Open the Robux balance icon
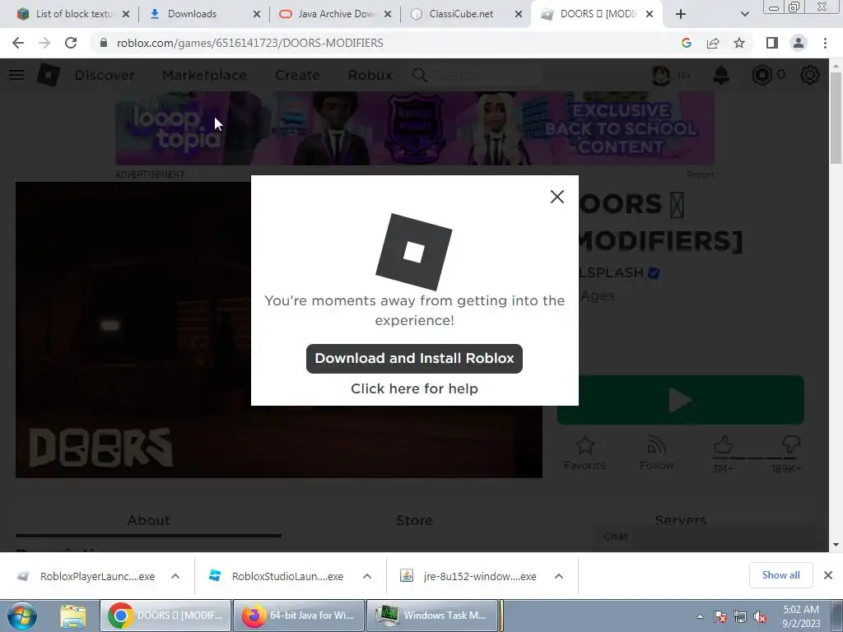Viewport: 843px width, 632px height. 761,75
